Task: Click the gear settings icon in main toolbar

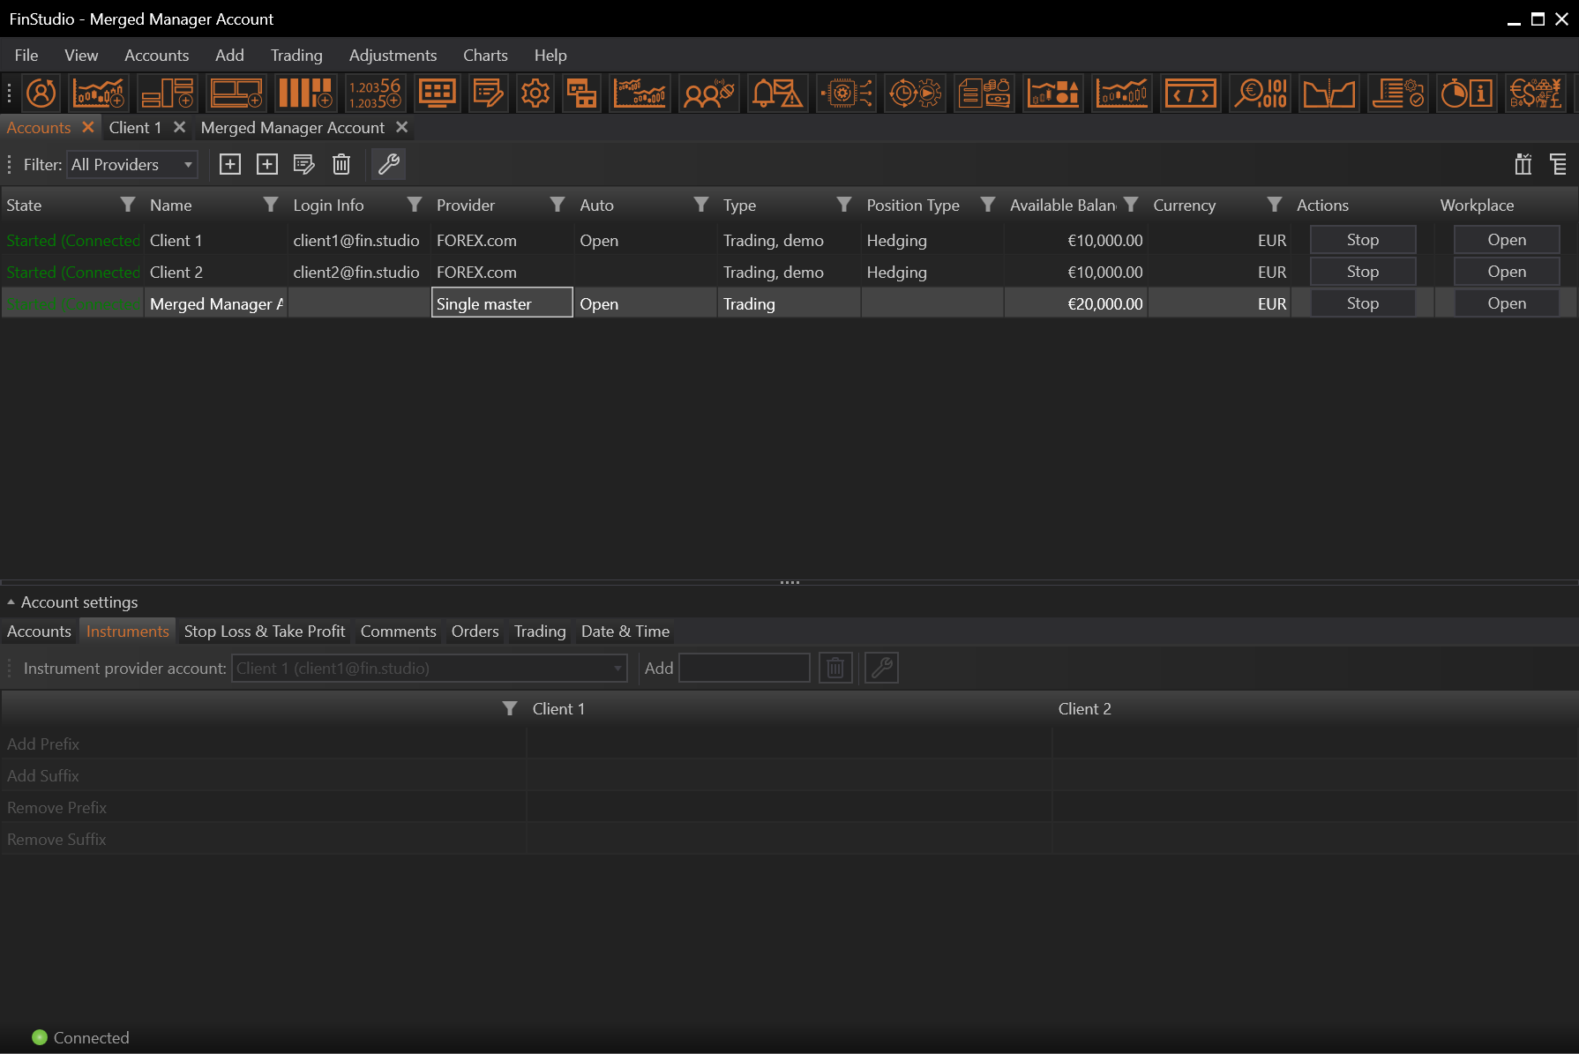Action: pos(535,93)
